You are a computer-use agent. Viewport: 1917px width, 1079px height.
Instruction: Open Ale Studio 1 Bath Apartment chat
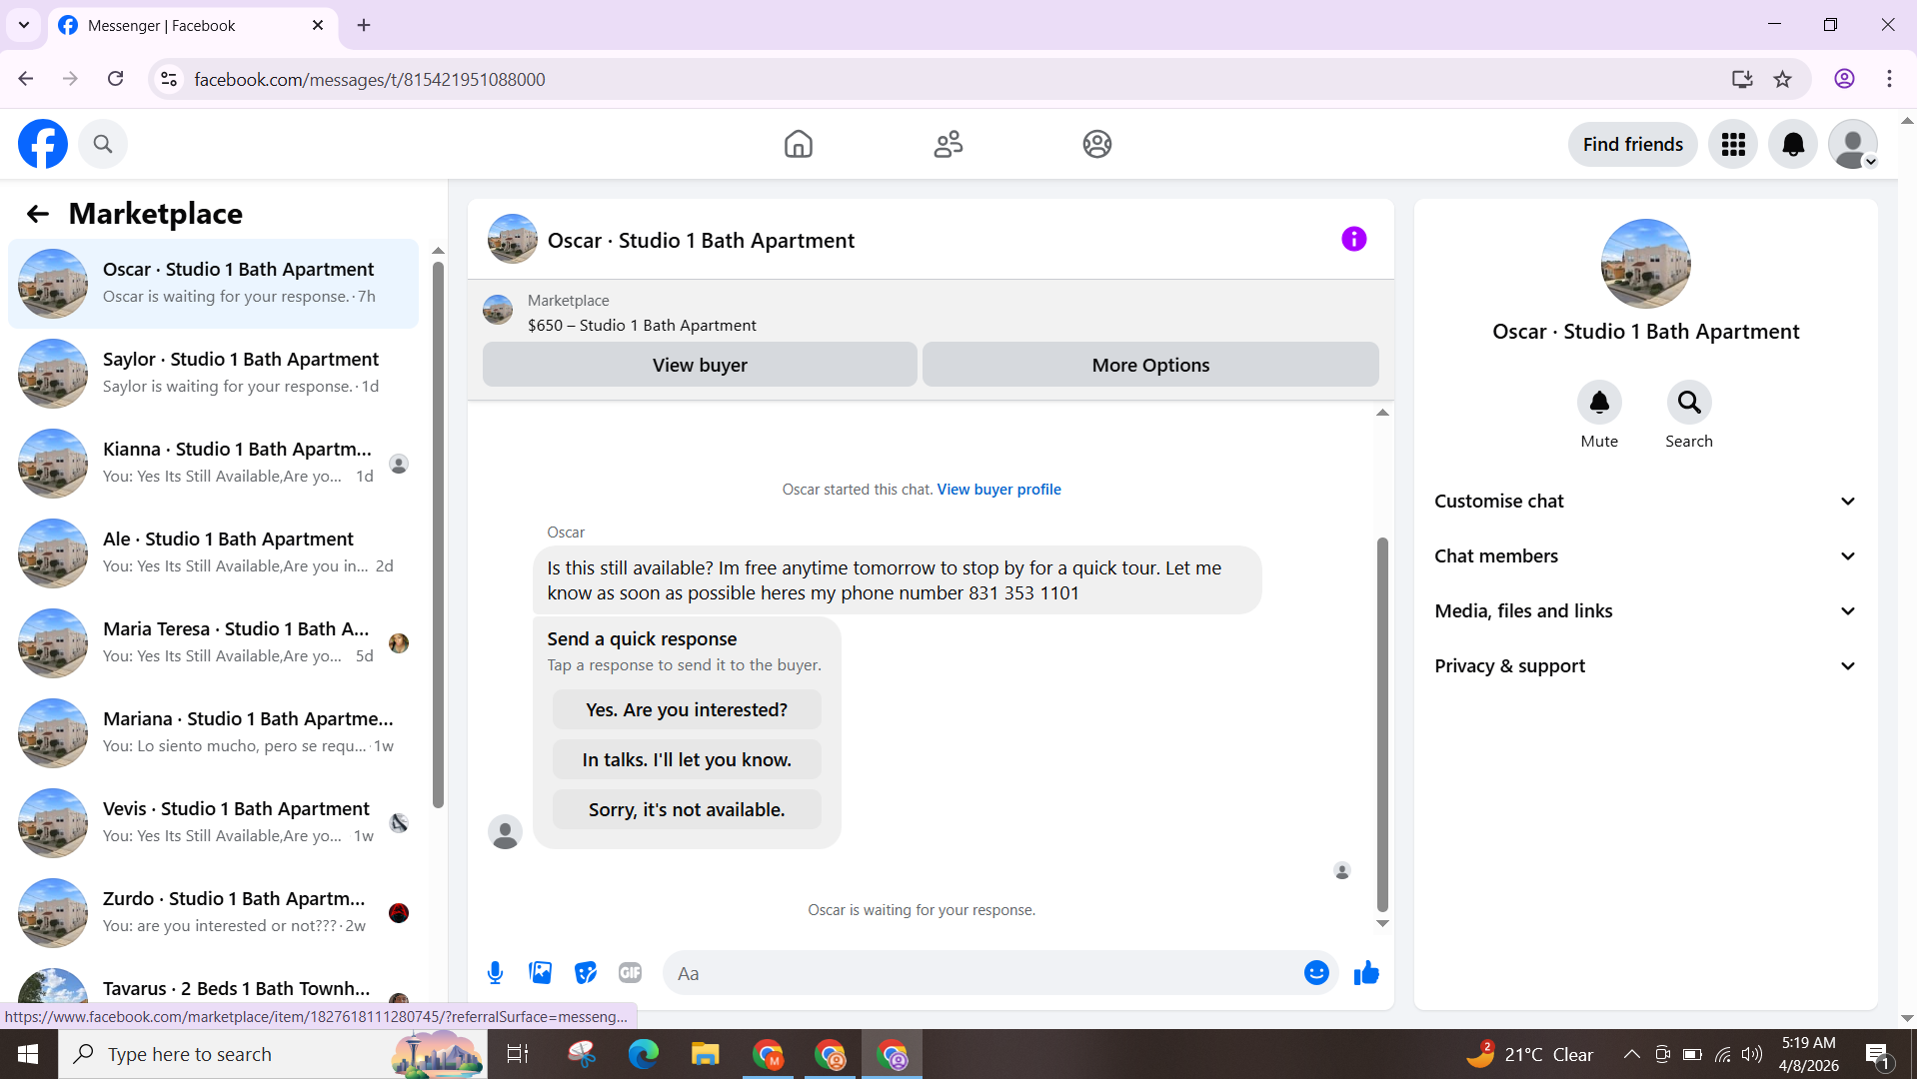(213, 552)
